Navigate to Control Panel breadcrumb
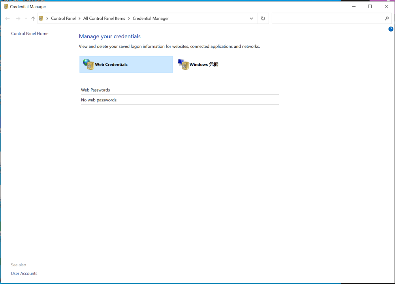Screen dimensions: 395x284 (63, 19)
